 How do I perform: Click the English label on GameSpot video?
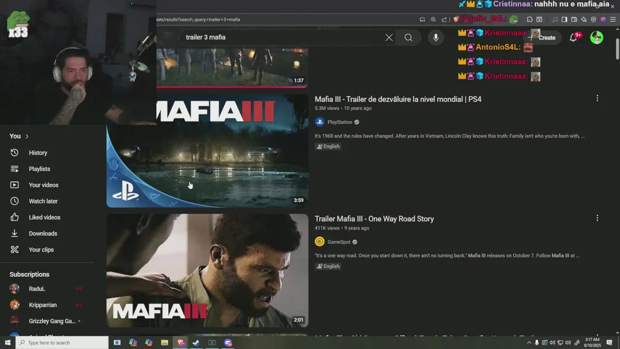click(328, 266)
